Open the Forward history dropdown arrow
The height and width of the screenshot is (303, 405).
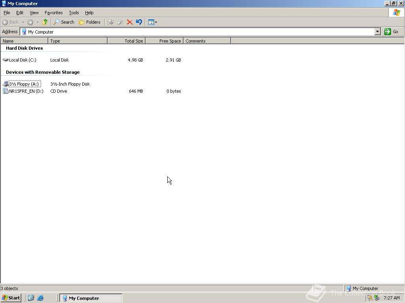tap(38, 22)
